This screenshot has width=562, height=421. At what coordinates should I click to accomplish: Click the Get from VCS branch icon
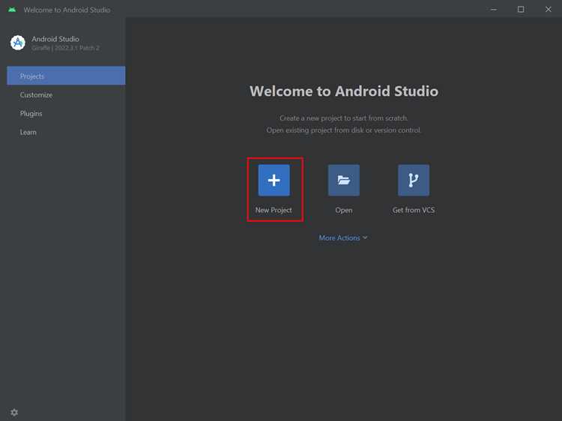point(414,181)
